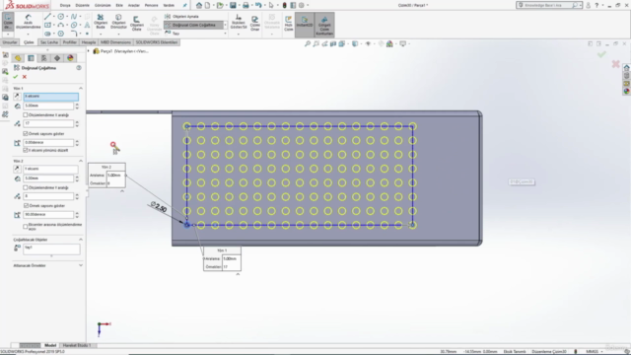Open the PropertyManager help icon
631x355 pixels.
tap(79, 68)
